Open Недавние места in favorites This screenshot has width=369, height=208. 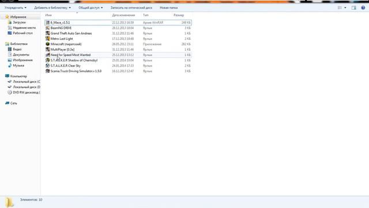point(24,28)
